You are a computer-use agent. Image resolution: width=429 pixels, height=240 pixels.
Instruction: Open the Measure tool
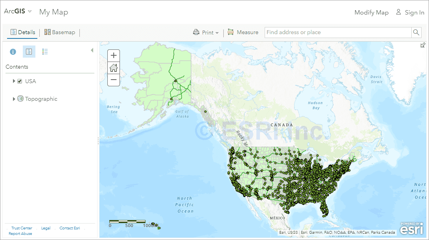pos(243,32)
